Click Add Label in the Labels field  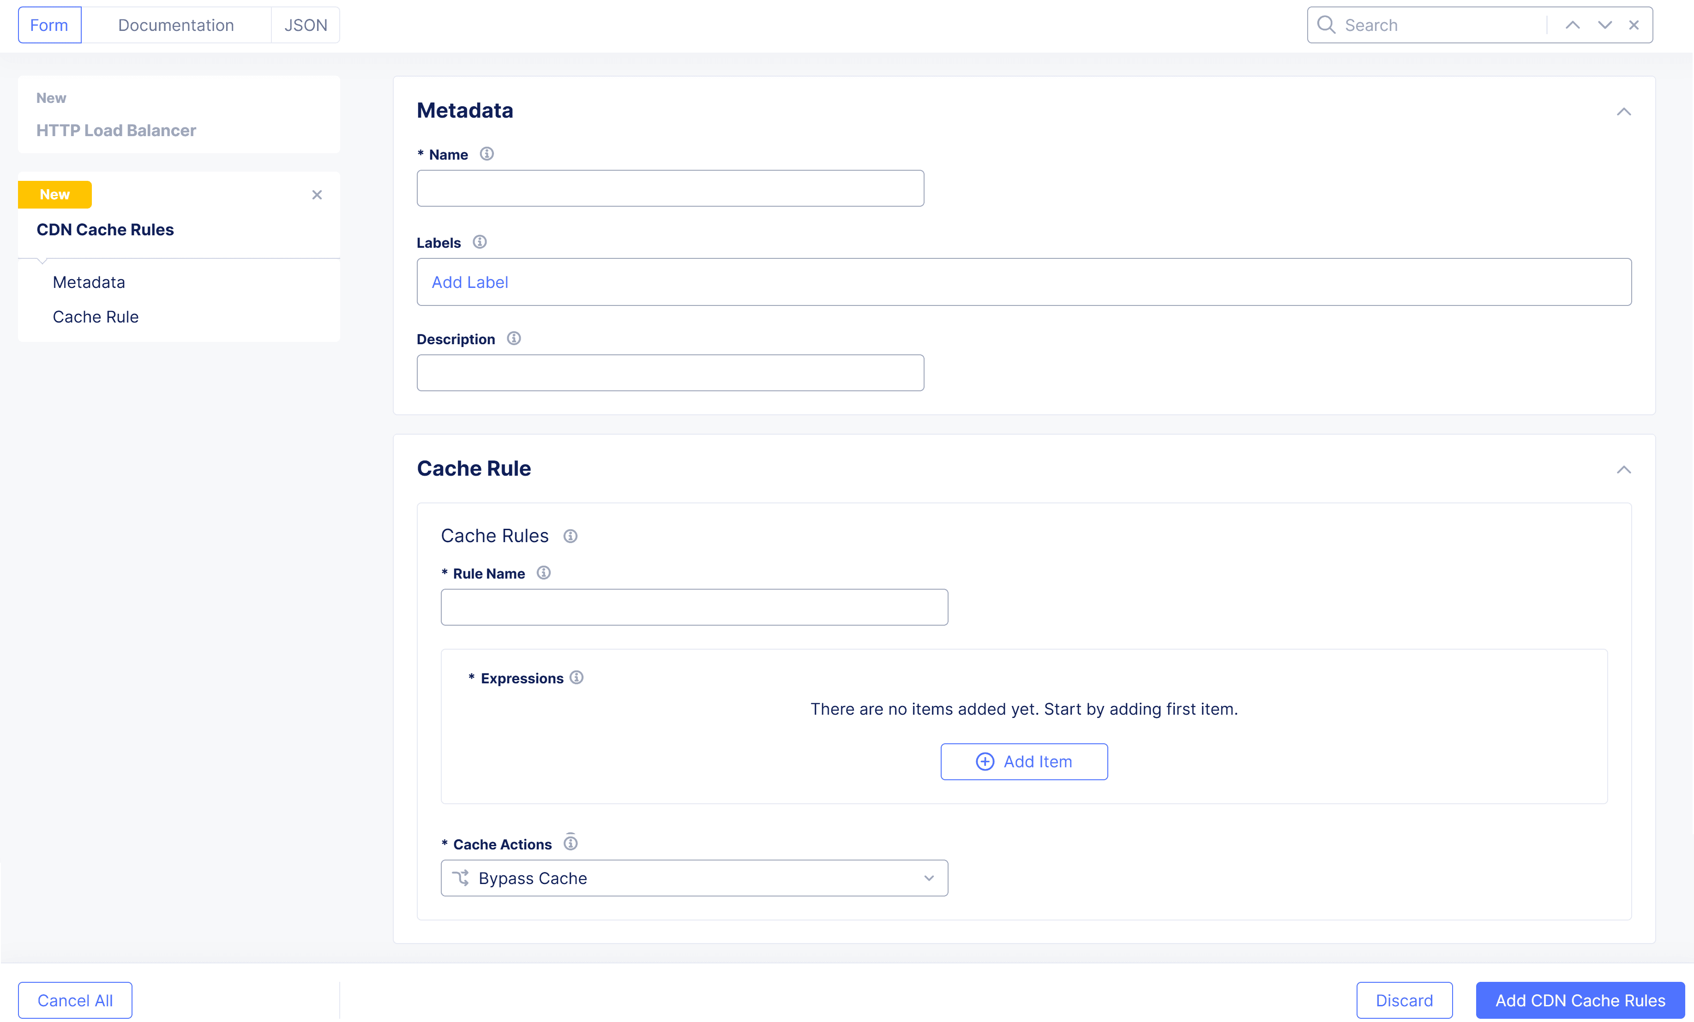[469, 282]
